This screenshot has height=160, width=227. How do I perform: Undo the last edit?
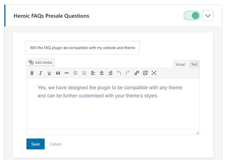[x=119, y=73]
